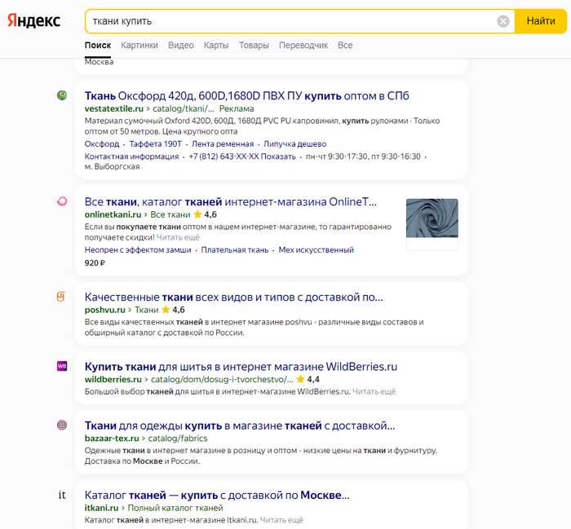Open the fabric thumbnail image of onlinetkani
Image resolution: width=571 pixels, height=529 pixels.
(x=432, y=224)
